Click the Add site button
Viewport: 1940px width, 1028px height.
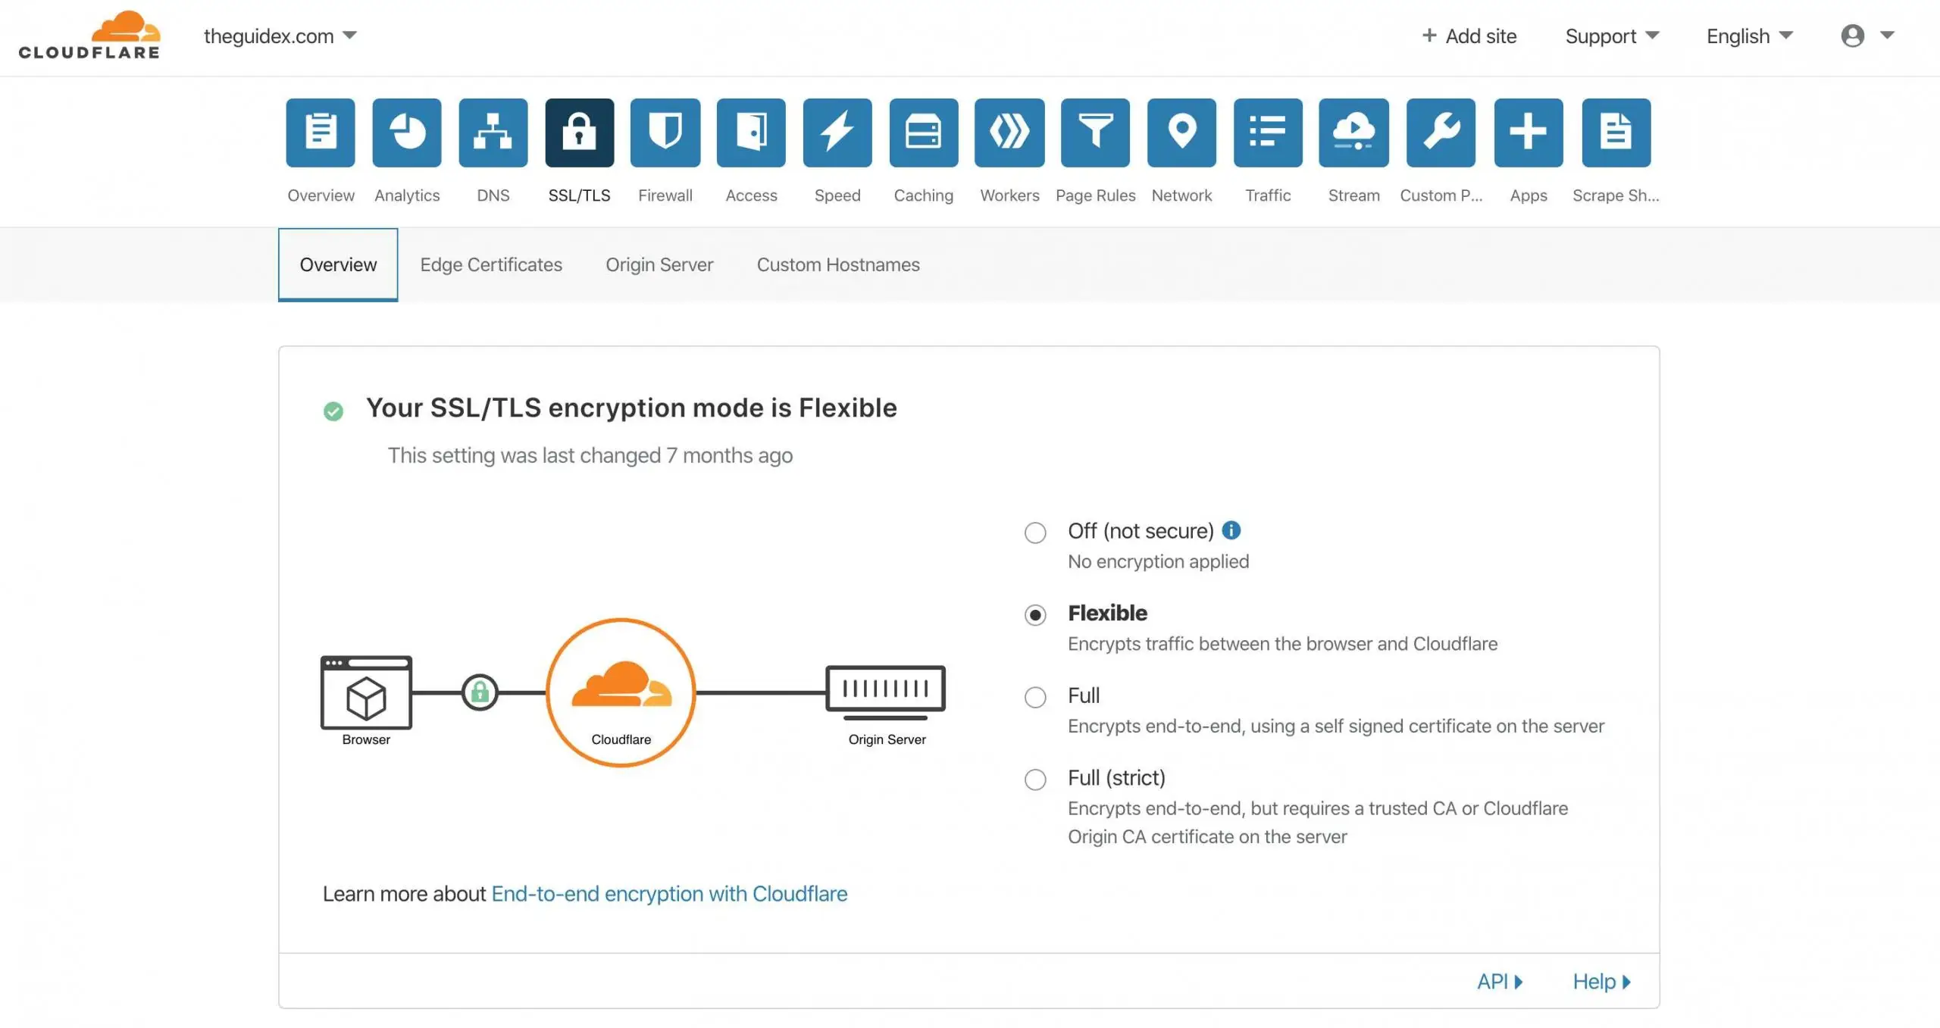(x=1469, y=36)
